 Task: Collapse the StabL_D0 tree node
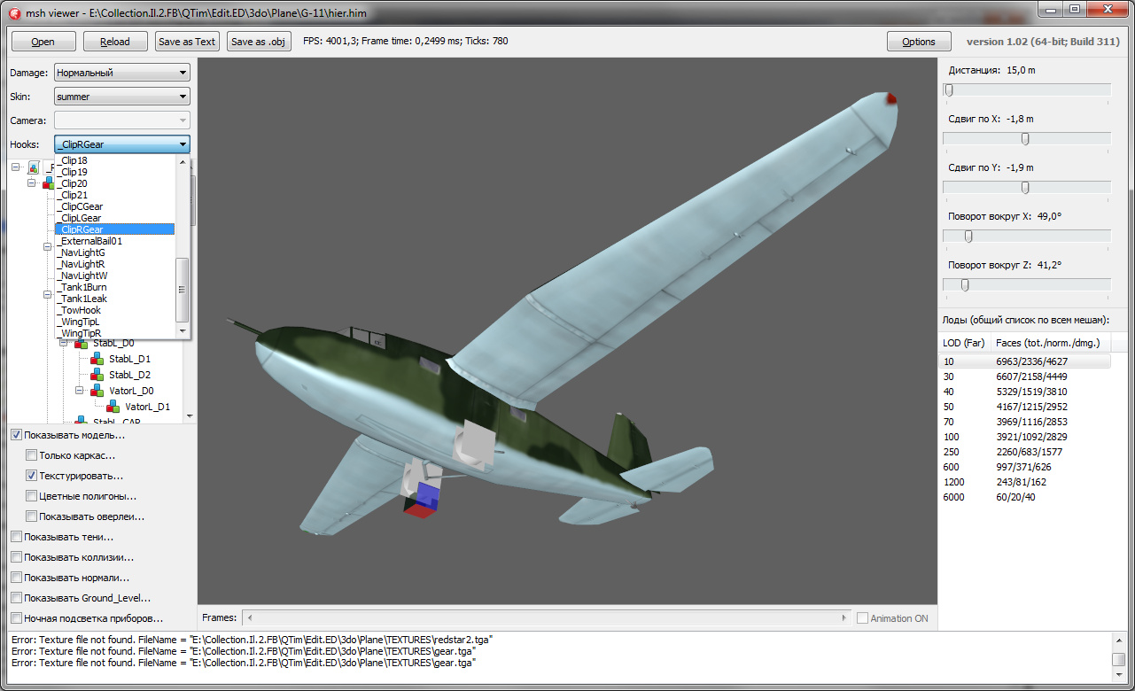64,344
